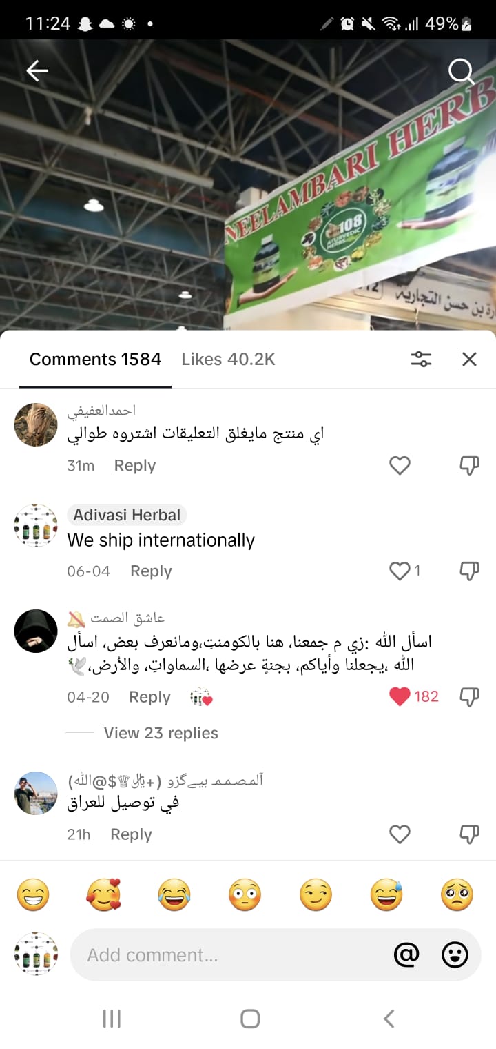Screen dimensions: 496x1049
Task: Close the comments panel
Action: coord(469,359)
